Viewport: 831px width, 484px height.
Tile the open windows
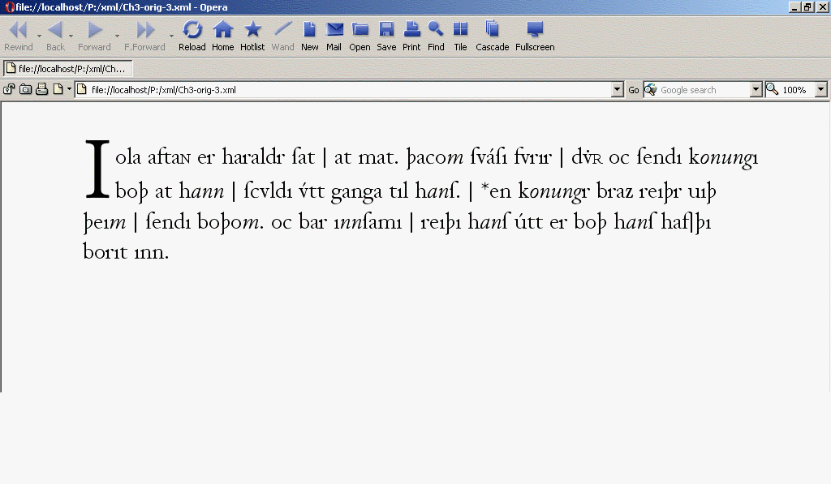[460, 36]
